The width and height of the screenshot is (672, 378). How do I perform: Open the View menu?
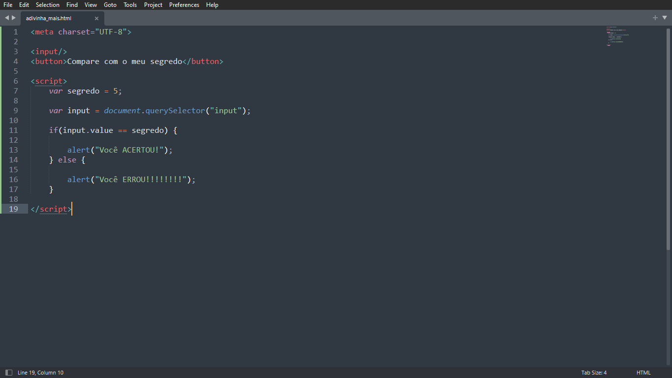click(x=91, y=5)
